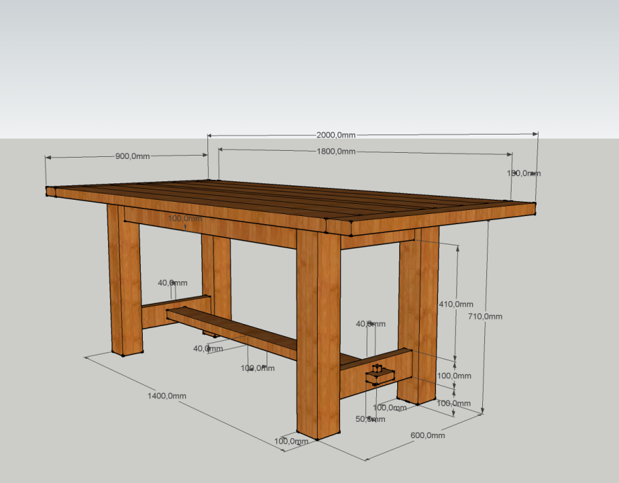
Task: Click the 410,0mm vertical dimension label
Action: pos(456,304)
